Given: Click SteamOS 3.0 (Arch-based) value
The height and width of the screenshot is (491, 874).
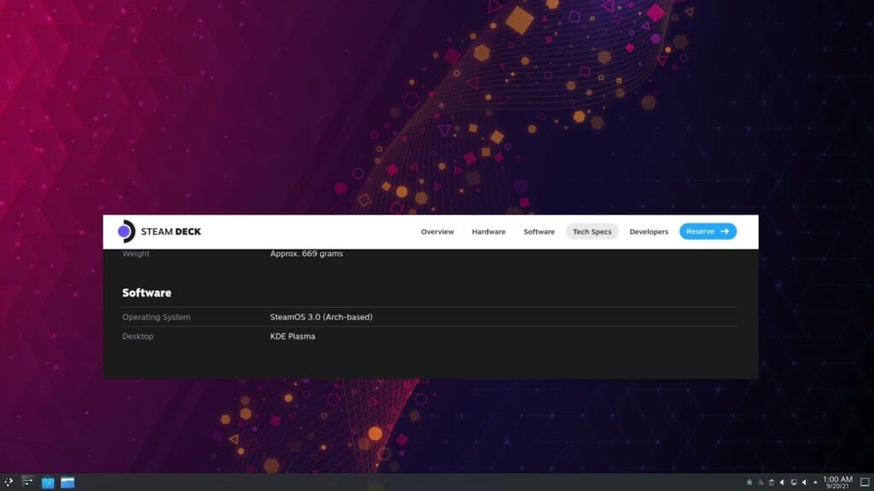Looking at the screenshot, I should click(321, 317).
